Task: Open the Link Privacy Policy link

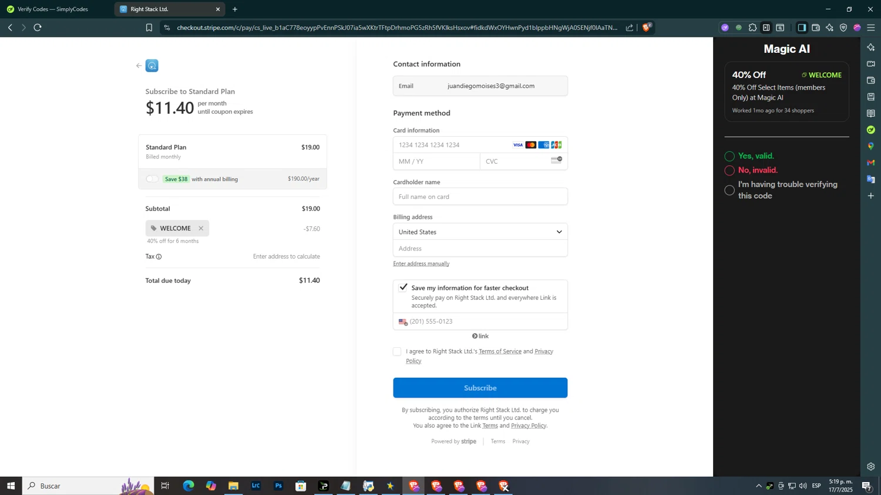Action: [529, 426]
